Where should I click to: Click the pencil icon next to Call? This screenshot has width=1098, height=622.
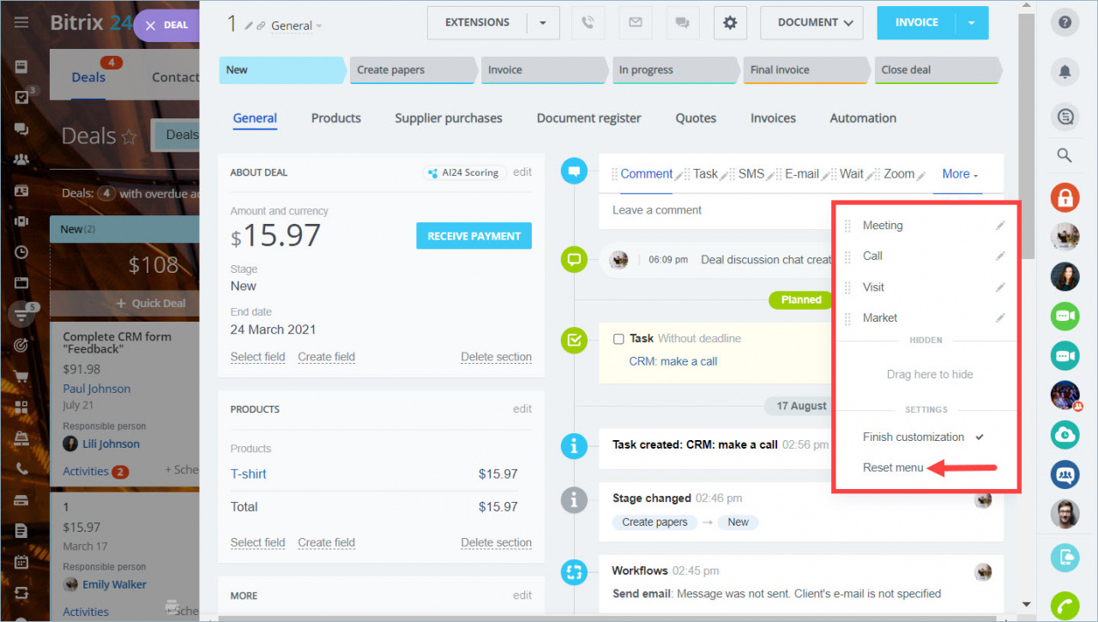[x=1000, y=257]
